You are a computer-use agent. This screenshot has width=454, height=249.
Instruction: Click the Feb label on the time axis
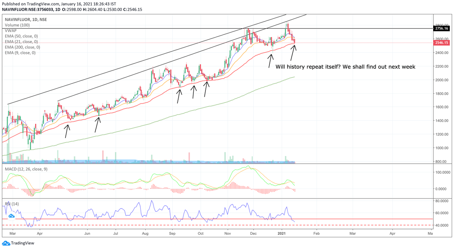click(x=316, y=234)
